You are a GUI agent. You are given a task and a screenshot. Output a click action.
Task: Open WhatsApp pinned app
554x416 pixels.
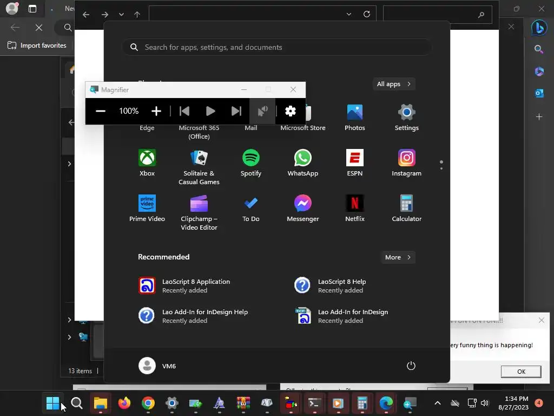click(x=303, y=163)
